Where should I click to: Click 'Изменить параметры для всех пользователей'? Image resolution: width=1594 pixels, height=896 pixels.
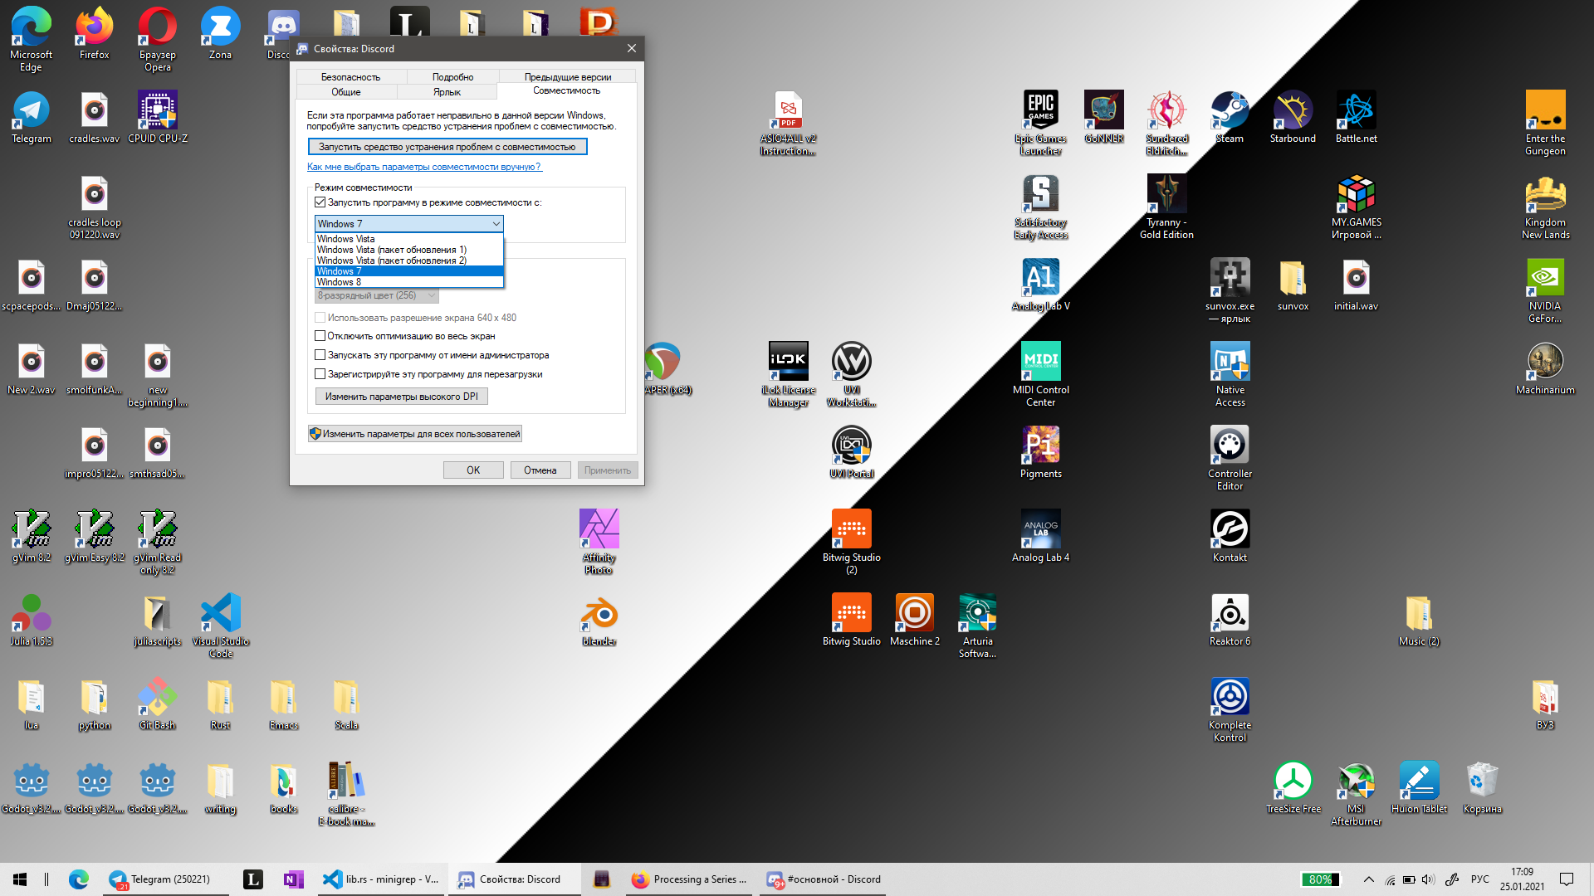point(415,434)
